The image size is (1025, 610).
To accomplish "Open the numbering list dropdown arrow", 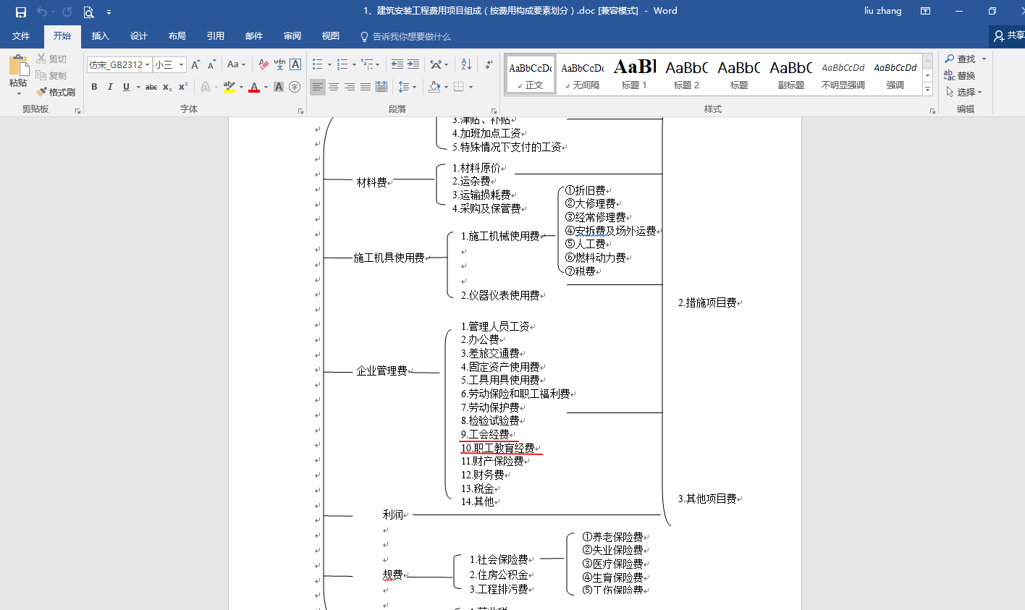I will (354, 64).
